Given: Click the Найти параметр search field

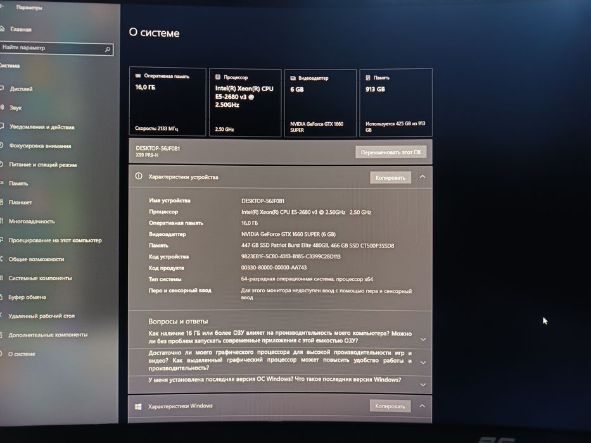Looking at the screenshot, I should [56, 48].
